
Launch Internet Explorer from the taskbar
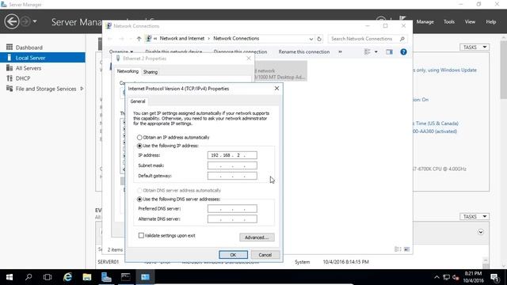tap(67, 277)
